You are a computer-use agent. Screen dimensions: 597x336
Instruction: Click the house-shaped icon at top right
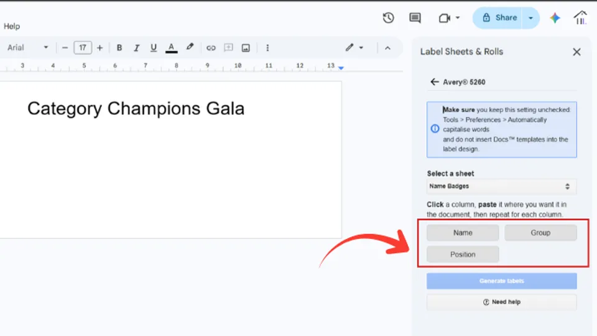[x=580, y=17]
